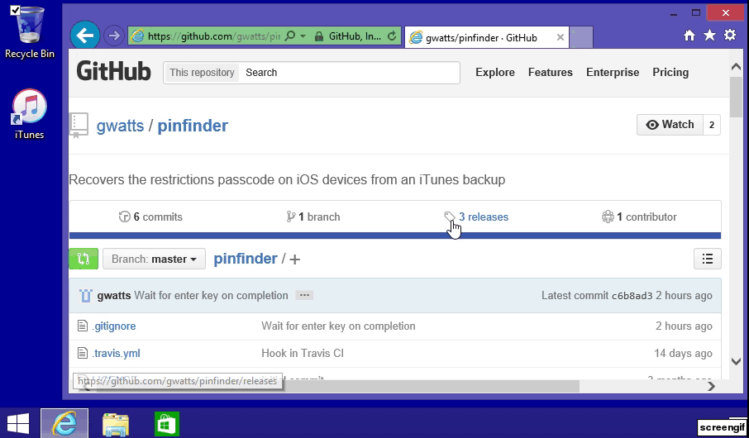Click the GitHub logo
Image resolution: width=749 pixels, height=438 pixels.
click(x=114, y=72)
